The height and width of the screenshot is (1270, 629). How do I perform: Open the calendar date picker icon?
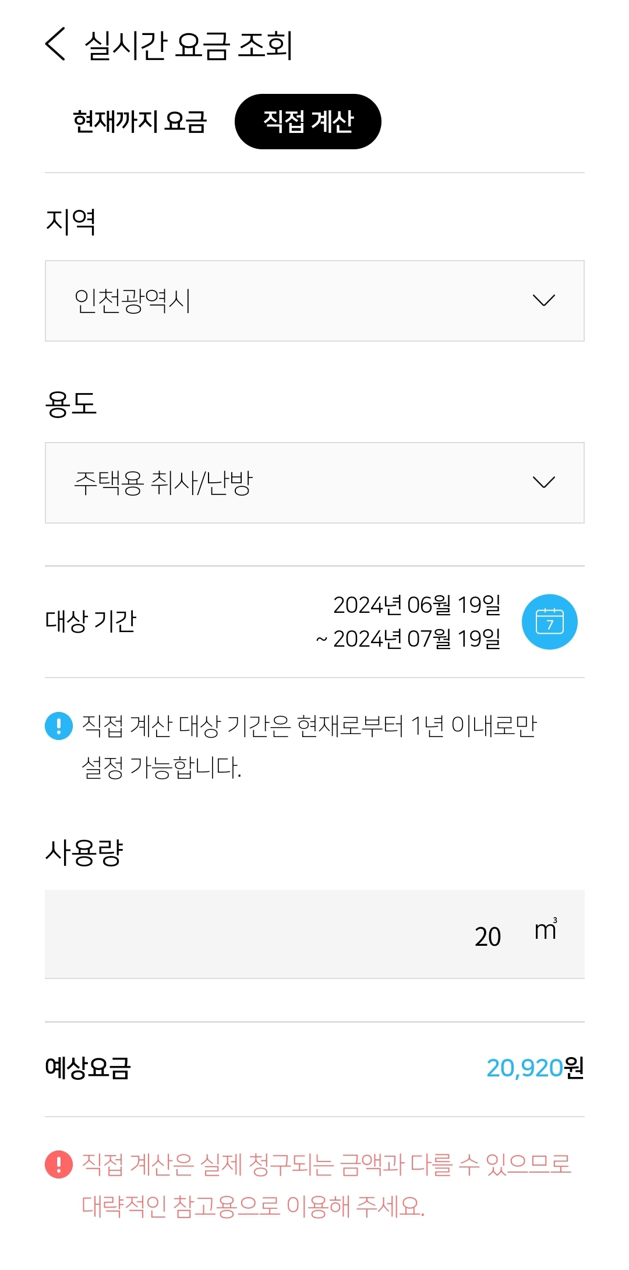click(549, 622)
